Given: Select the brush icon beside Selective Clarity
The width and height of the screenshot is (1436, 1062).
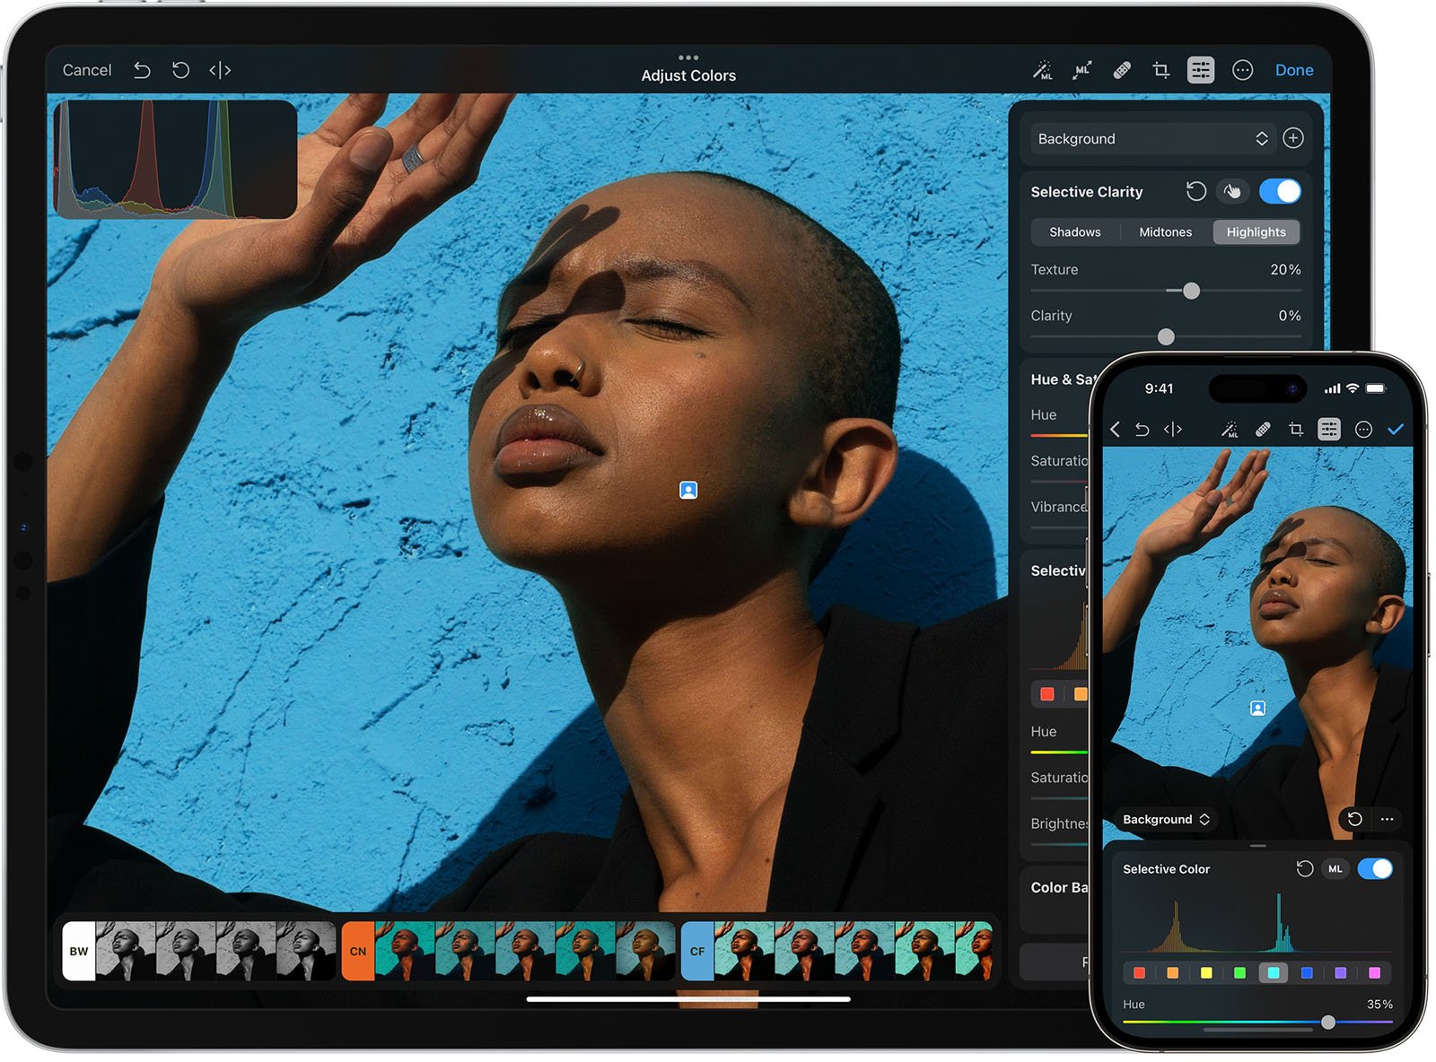Looking at the screenshot, I should 1232,191.
